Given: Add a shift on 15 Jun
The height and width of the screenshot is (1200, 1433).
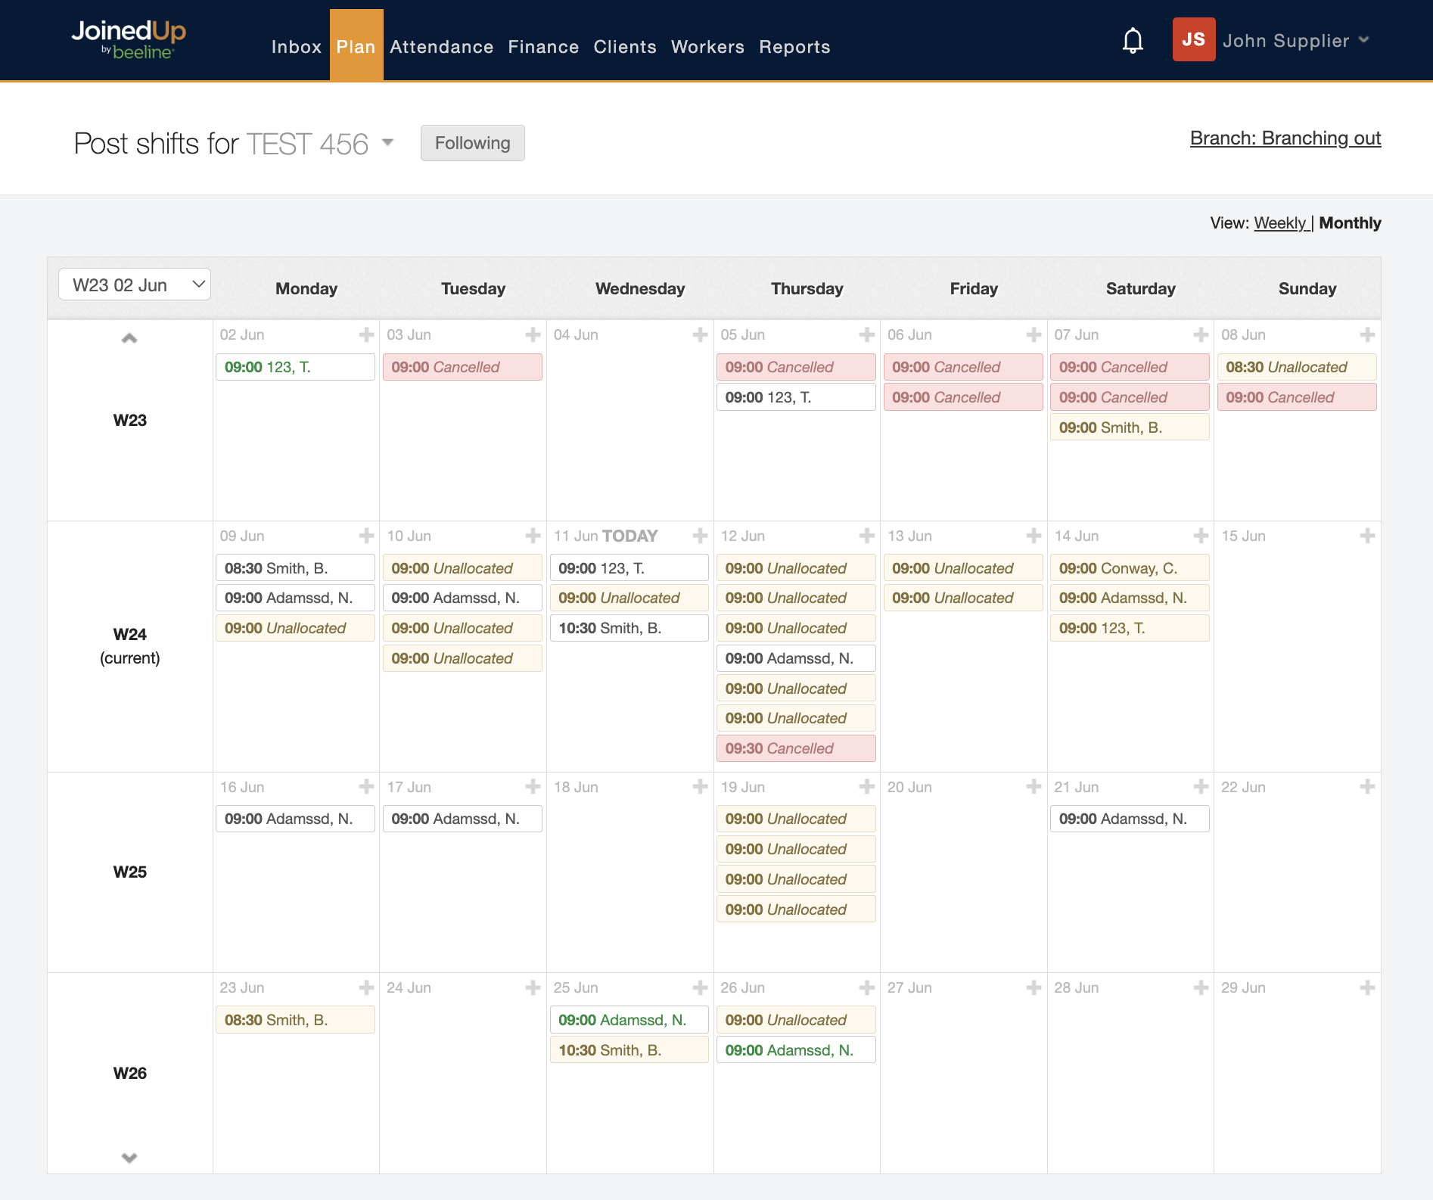Looking at the screenshot, I should pos(1367,536).
